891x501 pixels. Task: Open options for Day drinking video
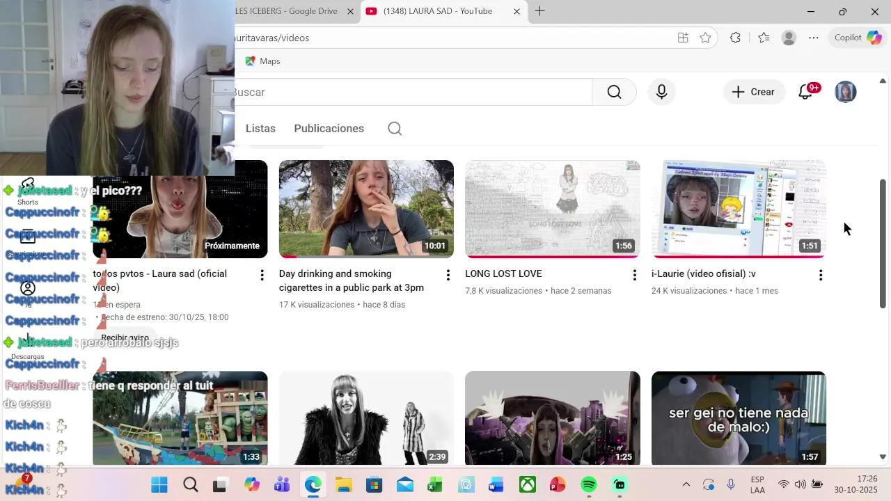pos(448,275)
